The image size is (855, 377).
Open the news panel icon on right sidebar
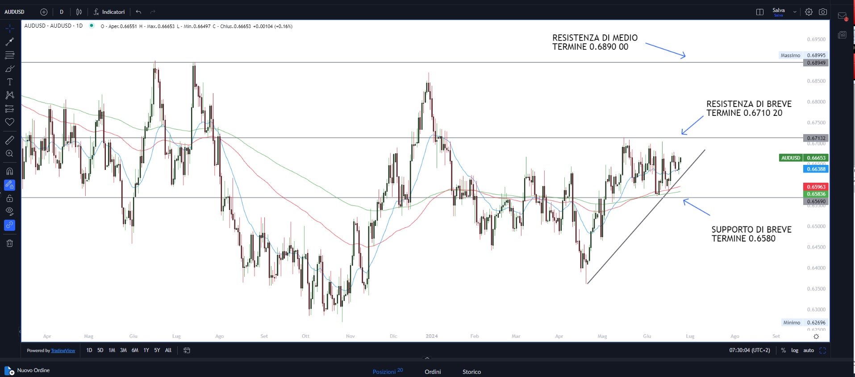tap(842, 35)
